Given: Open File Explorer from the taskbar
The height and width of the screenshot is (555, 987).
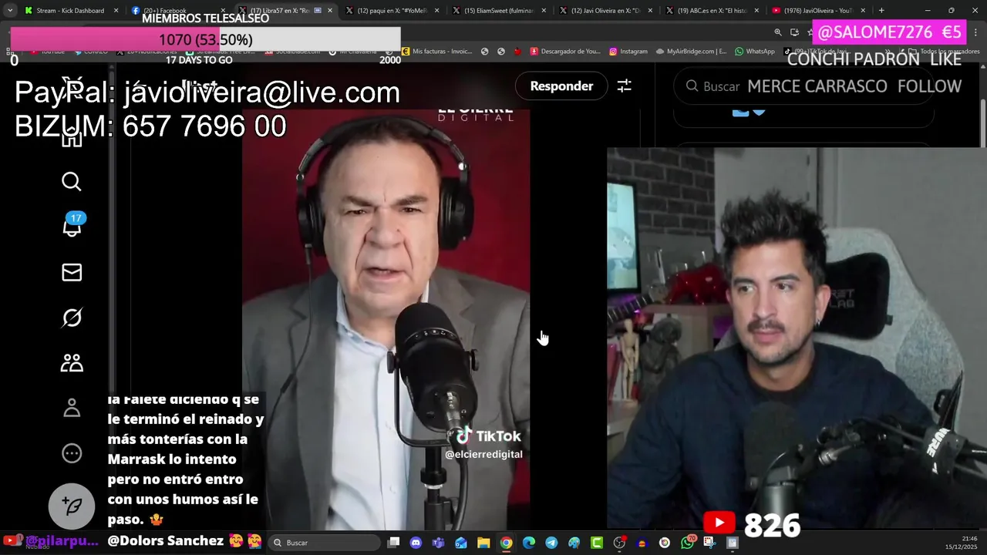Looking at the screenshot, I should tap(483, 543).
